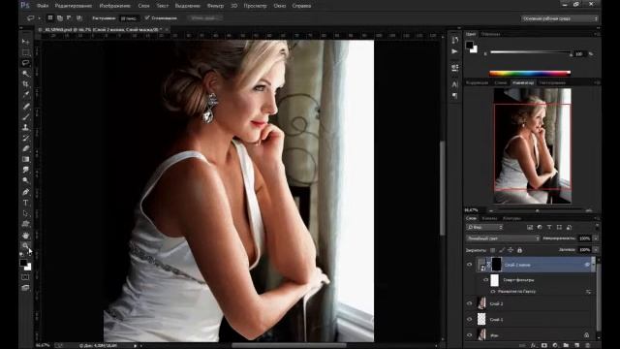Open the Fill value dropdown arrow
Viewport: 620px width, 349px height.
596,250
